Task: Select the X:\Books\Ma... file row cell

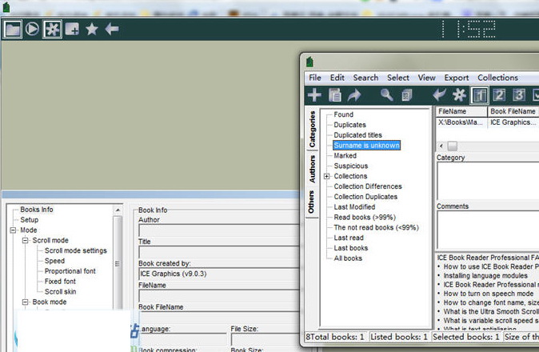Action: [461, 122]
